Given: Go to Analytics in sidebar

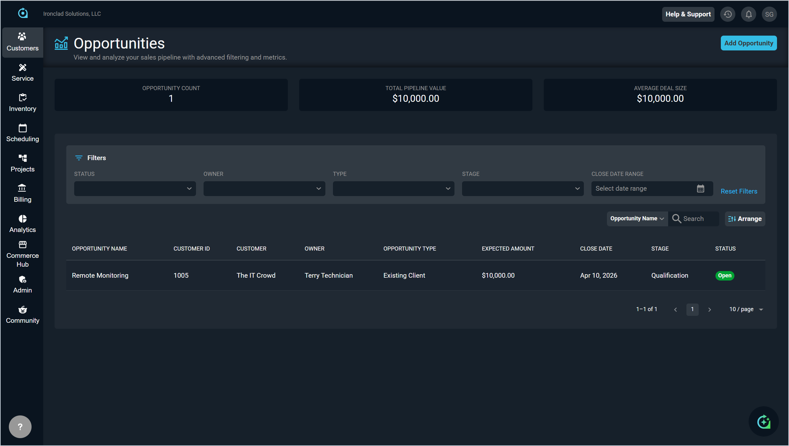Looking at the screenshot, I should [22, 224].
